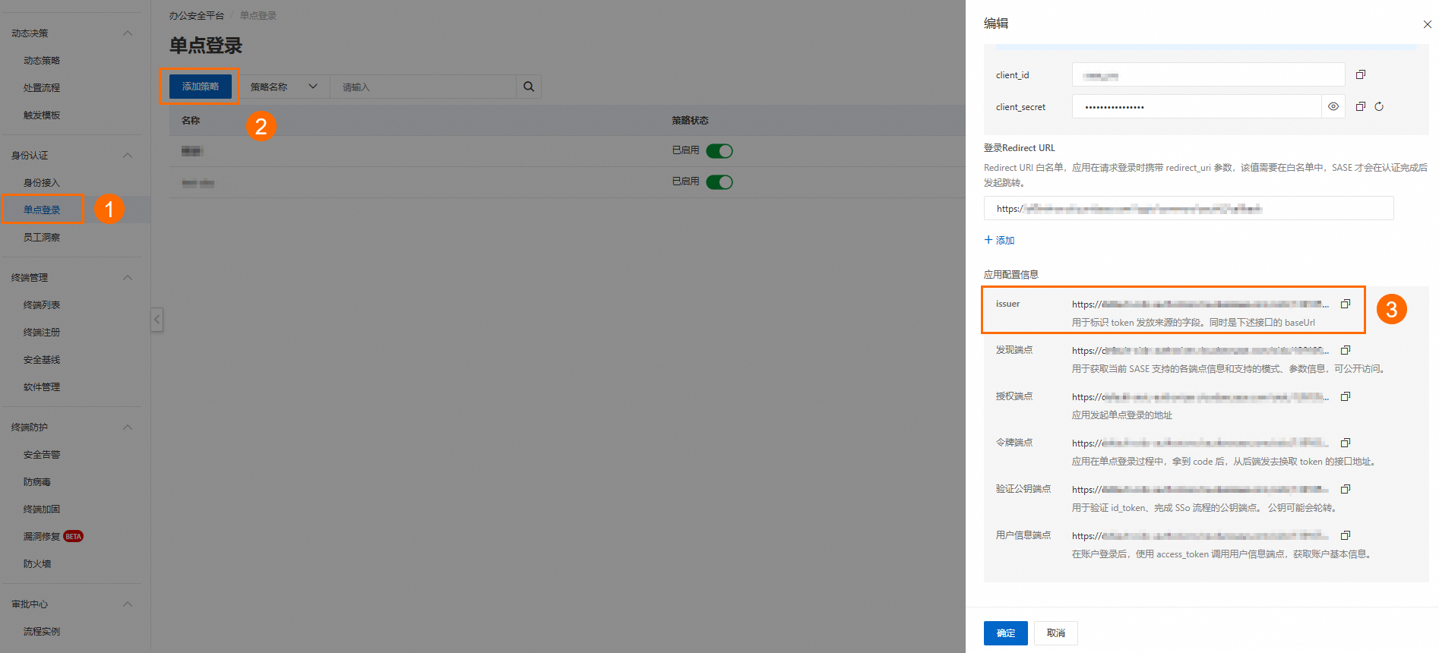Open 终端加固 in the sidebar
This screenshot has width=1439, height=653.
(x=42, y=509)
